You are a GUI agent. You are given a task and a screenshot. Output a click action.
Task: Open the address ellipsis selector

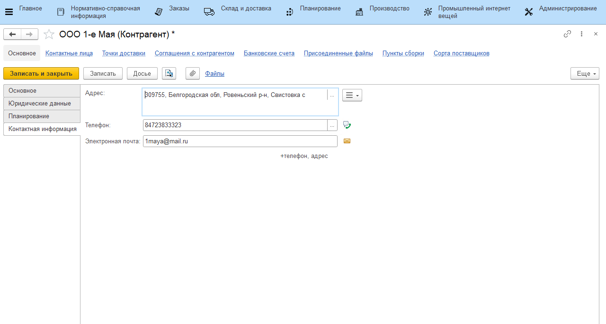pos(332,95)
